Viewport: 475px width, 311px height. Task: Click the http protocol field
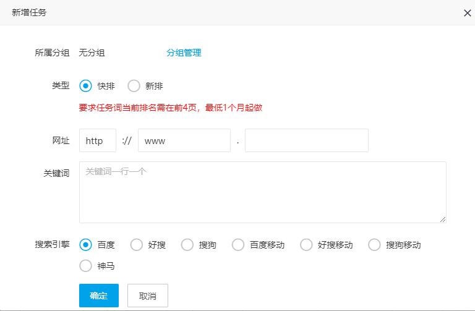coord(97,140)
